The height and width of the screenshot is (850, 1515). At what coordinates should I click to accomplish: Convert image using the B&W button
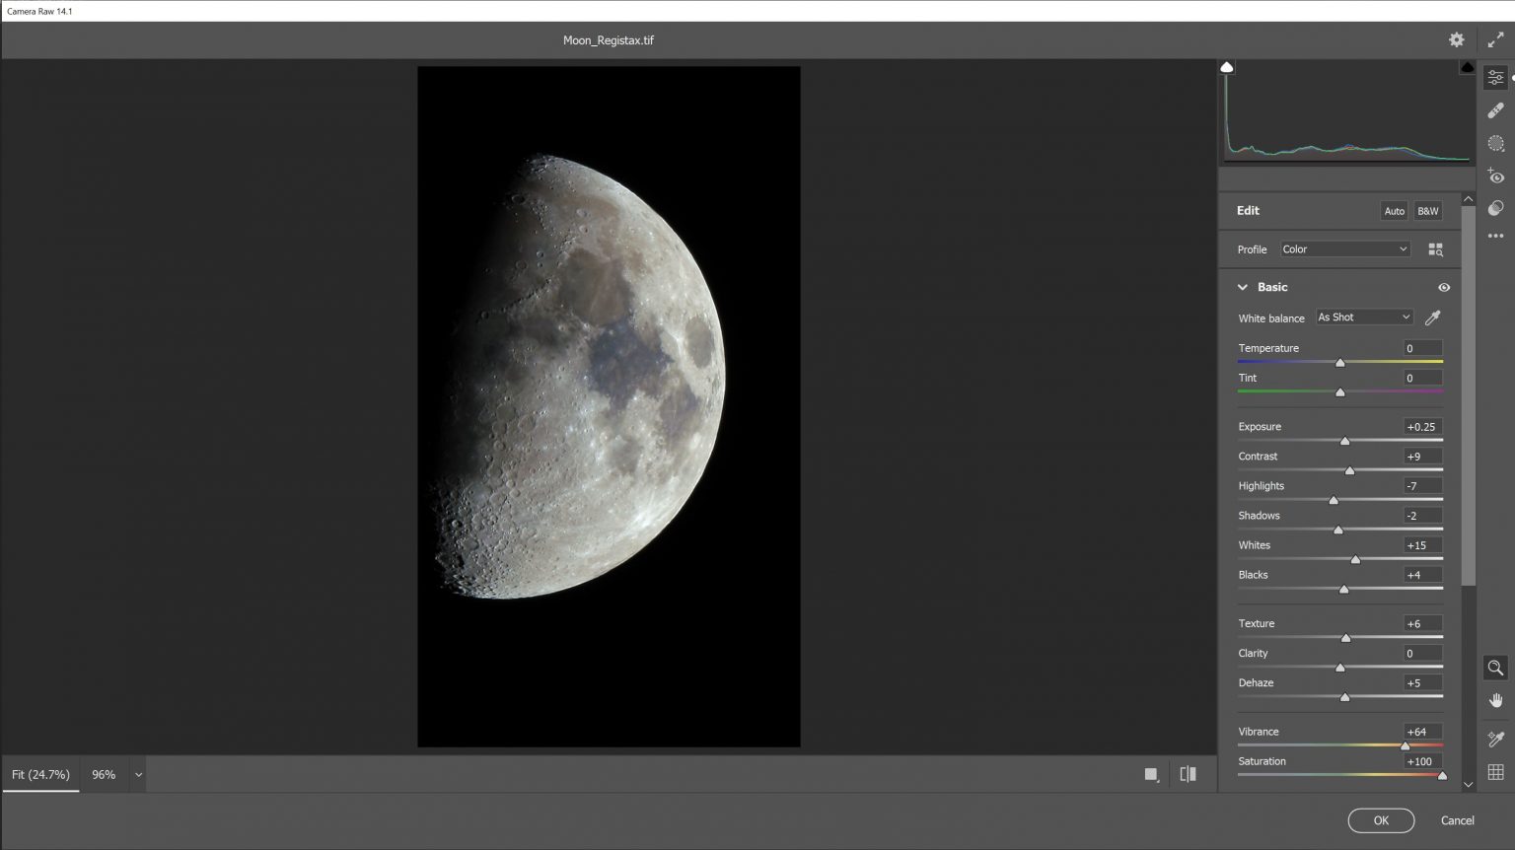pos(1426,210)
